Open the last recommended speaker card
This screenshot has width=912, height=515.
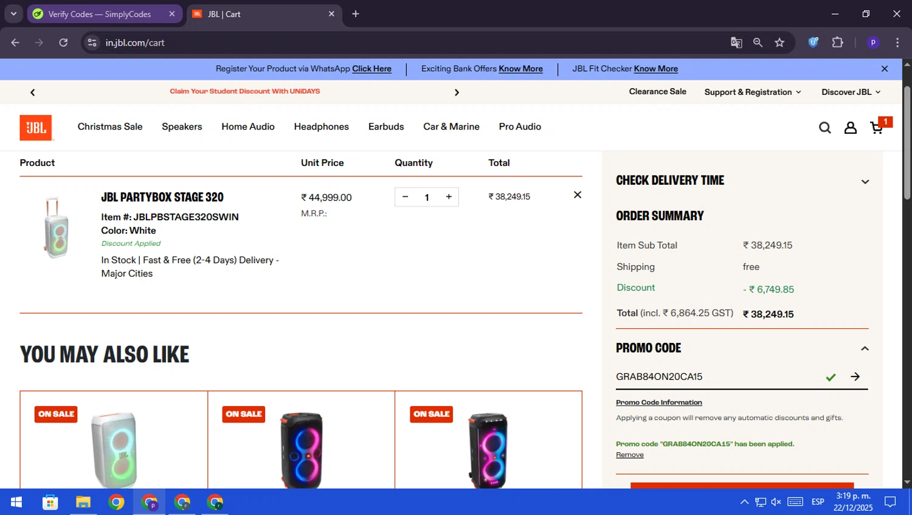tap(488, 440)
